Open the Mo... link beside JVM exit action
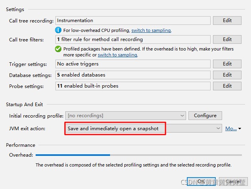This screenshot has height=189, width=251. pos(231,128)
